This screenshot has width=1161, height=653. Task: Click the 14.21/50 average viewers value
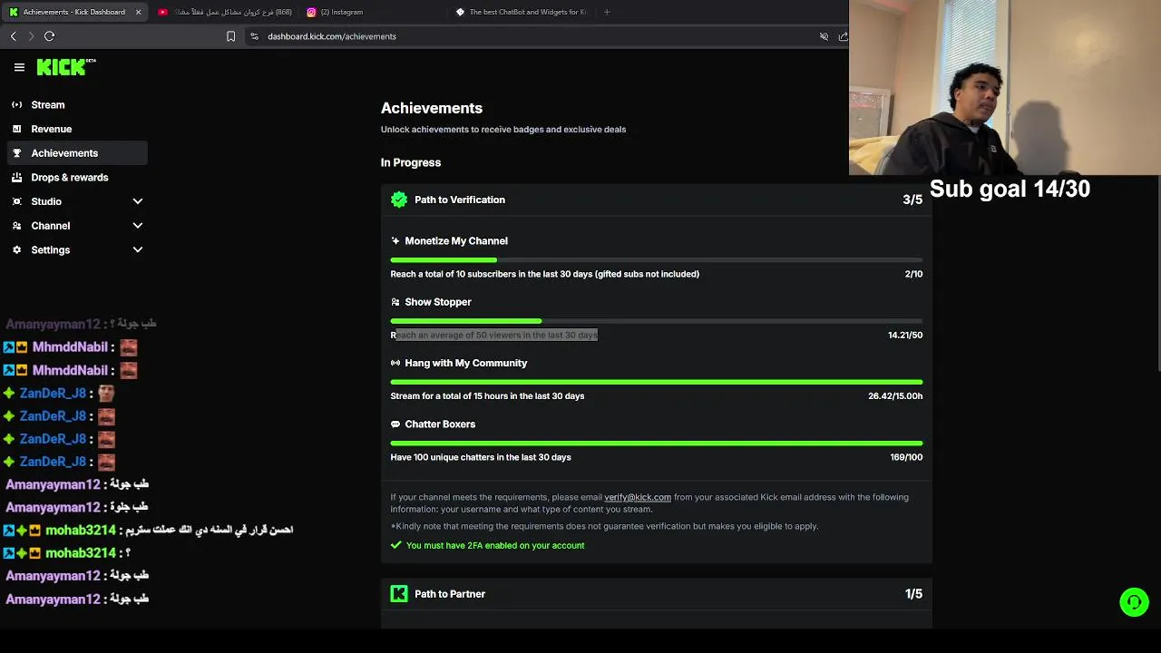tap(905, 335)
